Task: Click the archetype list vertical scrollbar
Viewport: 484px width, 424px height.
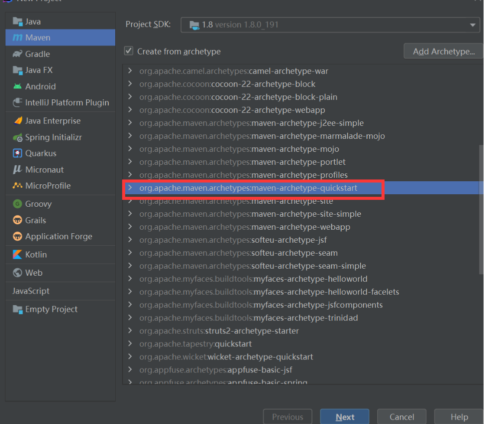Action: click(x=481, y=209)
